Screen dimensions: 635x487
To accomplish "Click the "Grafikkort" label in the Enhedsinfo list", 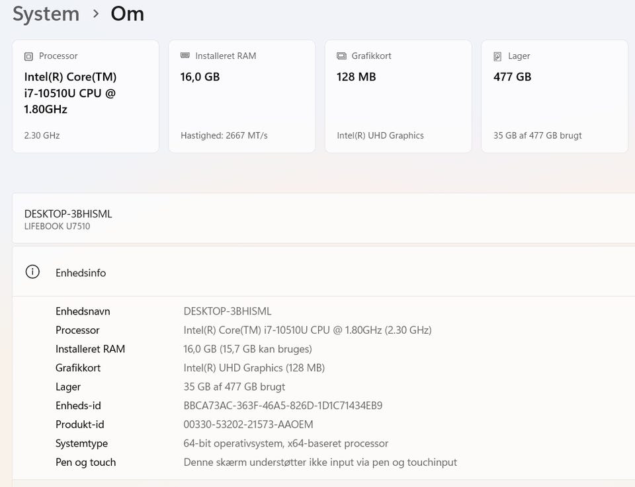I will (x=78, y=368).
